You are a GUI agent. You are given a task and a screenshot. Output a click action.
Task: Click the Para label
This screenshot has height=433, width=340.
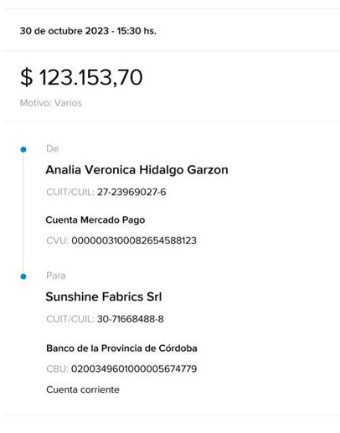coord(56,276)
